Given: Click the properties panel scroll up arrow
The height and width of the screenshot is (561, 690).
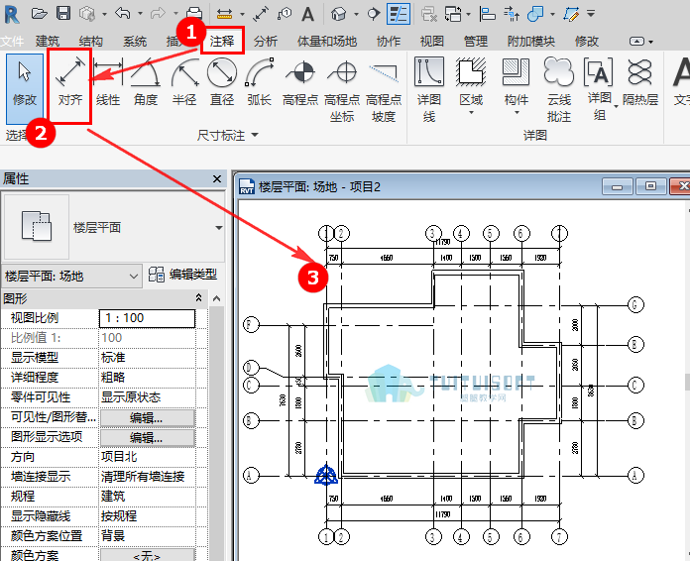Looking at the screenshot, I should (x=216, y=298).
